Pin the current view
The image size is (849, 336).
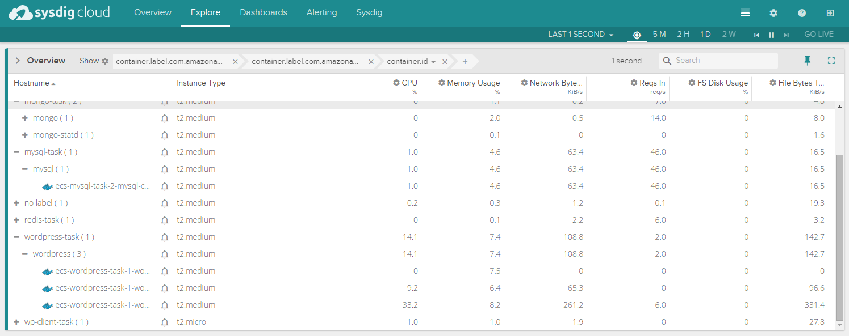coord(808,61)
